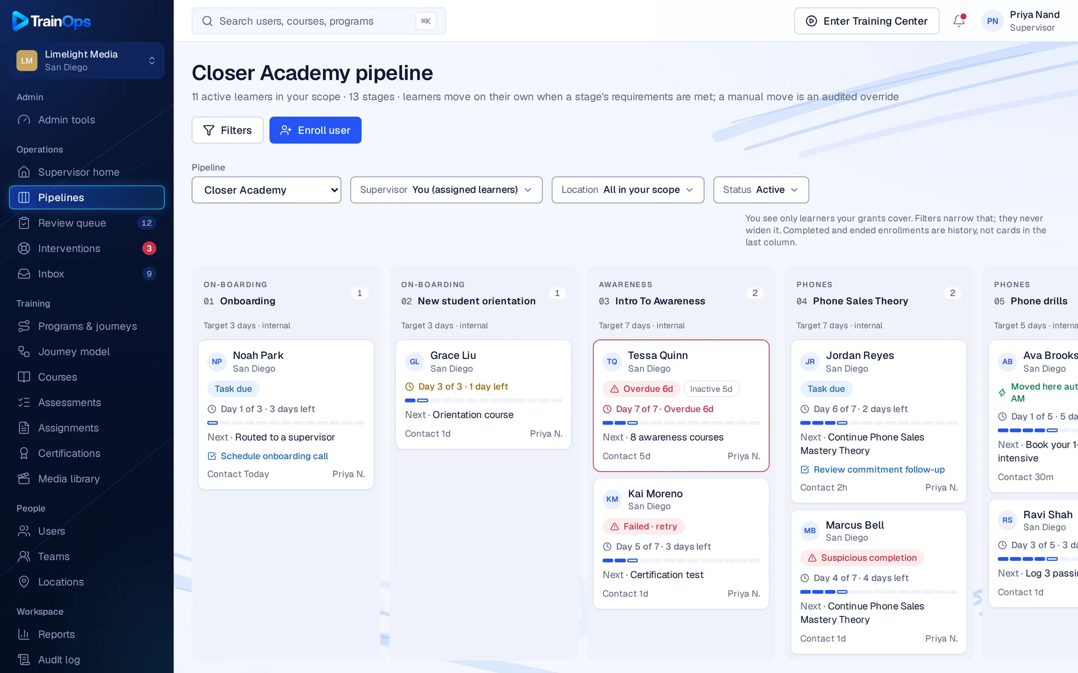Viewport: 1078px width, 673px height.
Task: Click the Media library clapperboard icon
Action: [24, 479]
